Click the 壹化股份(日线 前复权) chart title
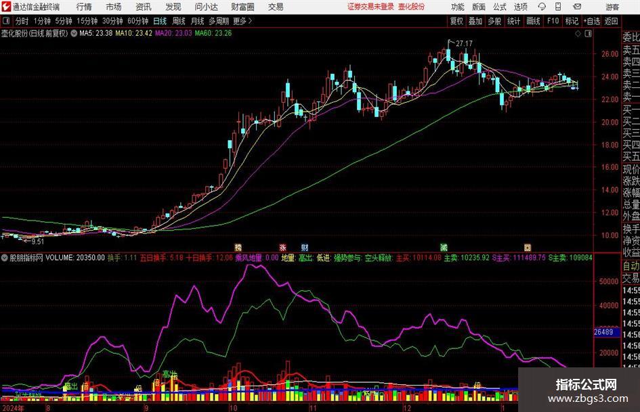This screenshot has height=412, width=640. point(35,33)
